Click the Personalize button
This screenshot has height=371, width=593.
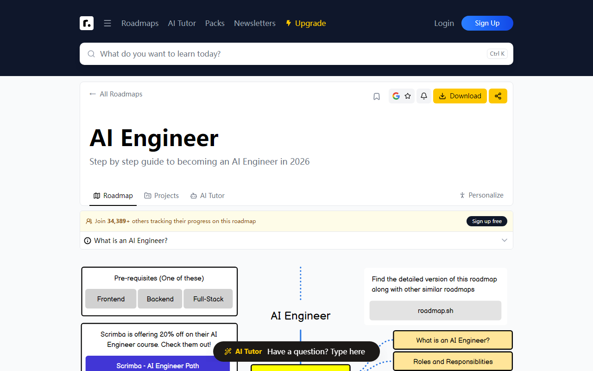pyautogui.click(x=481, y=195)
